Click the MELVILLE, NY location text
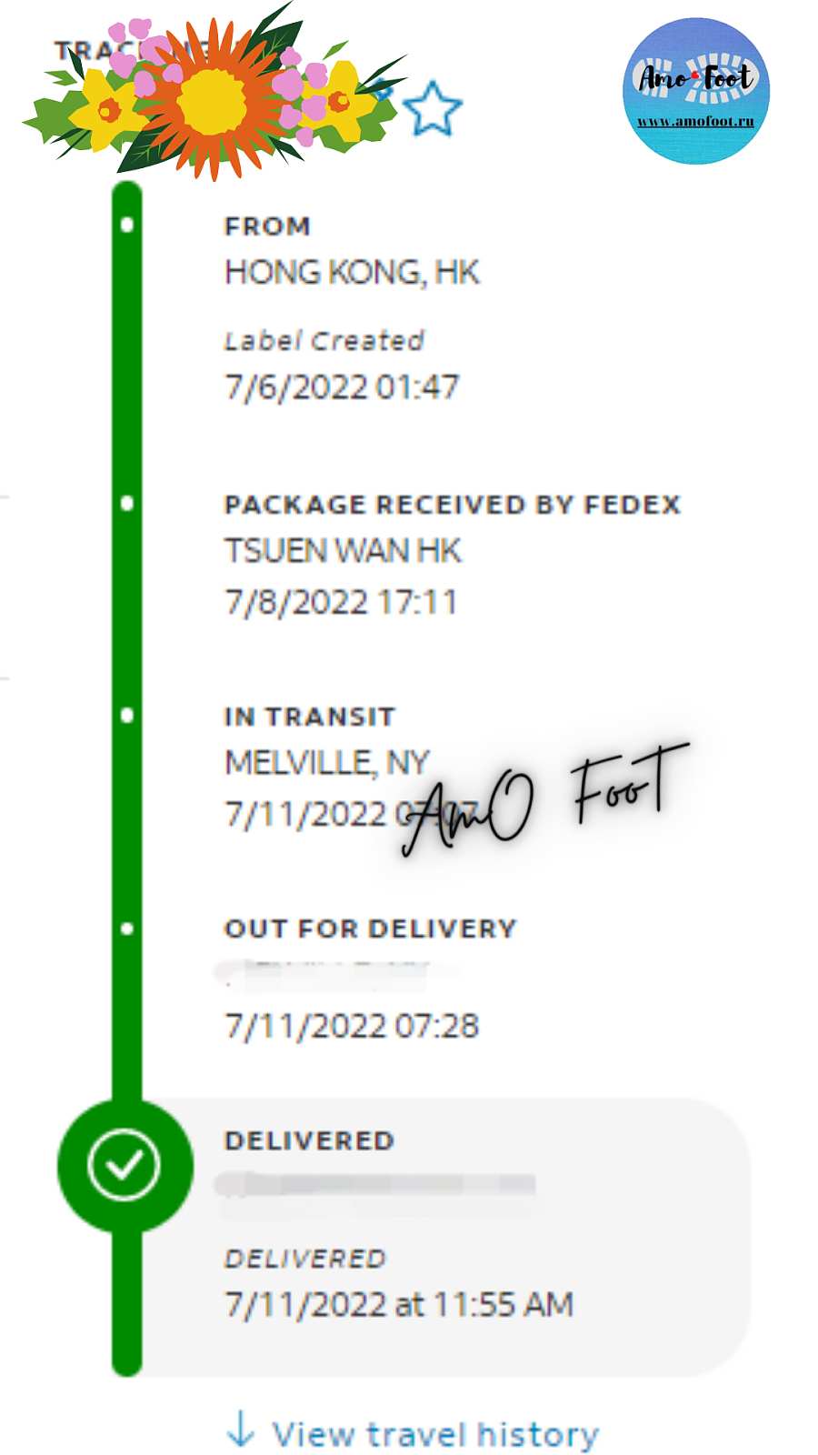 (x=326, y=762)
